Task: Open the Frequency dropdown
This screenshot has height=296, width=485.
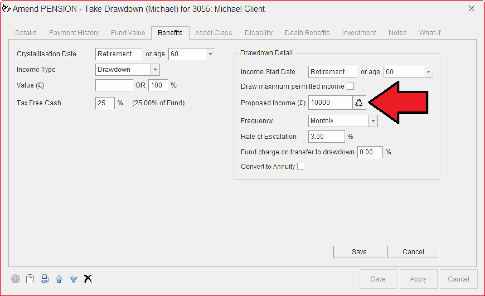Action: 373,121
